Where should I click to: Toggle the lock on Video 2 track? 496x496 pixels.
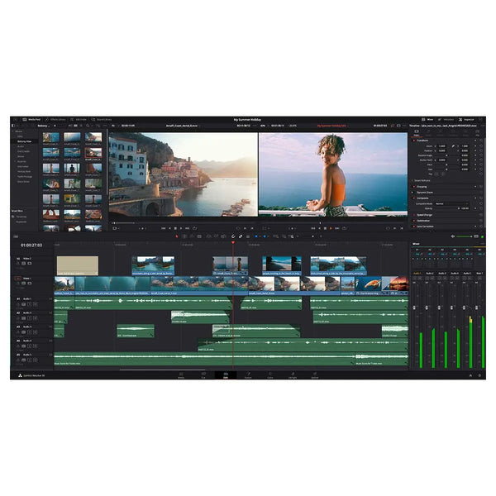(x=18, y=263)
